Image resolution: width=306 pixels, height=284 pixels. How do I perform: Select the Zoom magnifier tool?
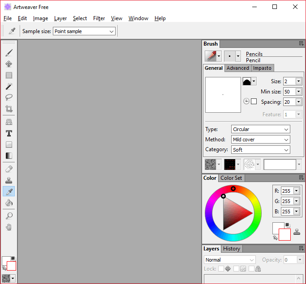(x=9, y=216)
